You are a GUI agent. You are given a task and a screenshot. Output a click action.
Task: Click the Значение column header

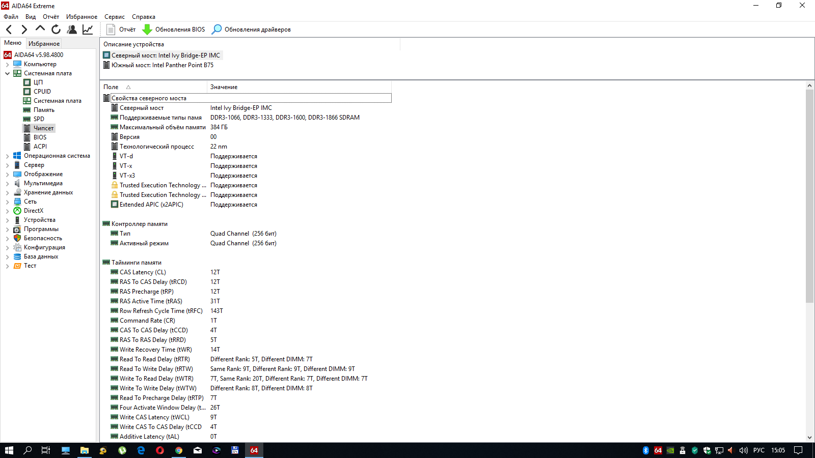300,87
